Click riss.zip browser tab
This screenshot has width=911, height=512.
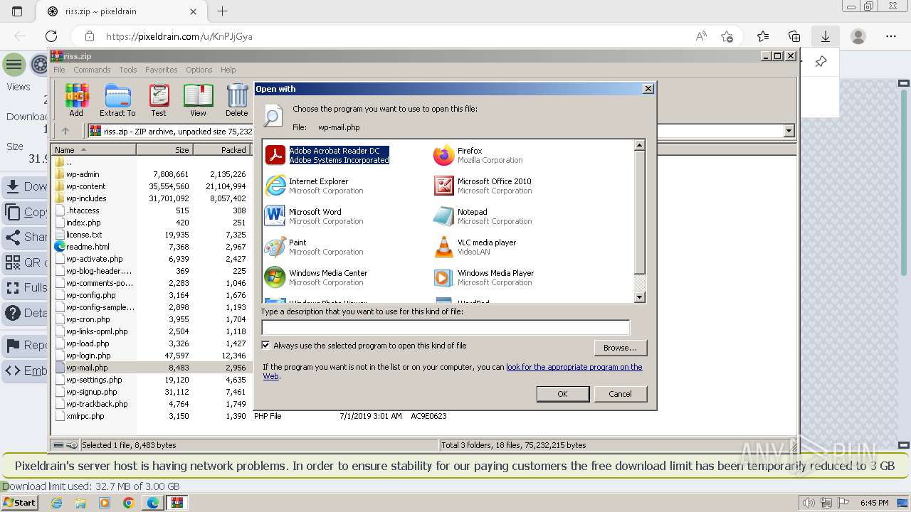121,11
